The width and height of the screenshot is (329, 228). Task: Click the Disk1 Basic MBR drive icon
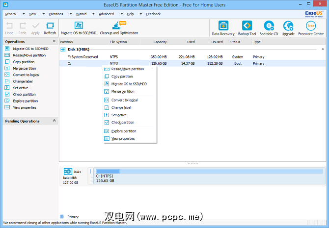pos(68,172)
